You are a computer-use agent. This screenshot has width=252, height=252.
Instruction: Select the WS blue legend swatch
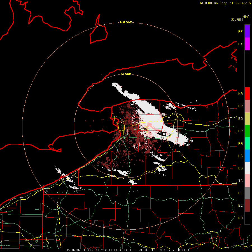click(247, 156)
